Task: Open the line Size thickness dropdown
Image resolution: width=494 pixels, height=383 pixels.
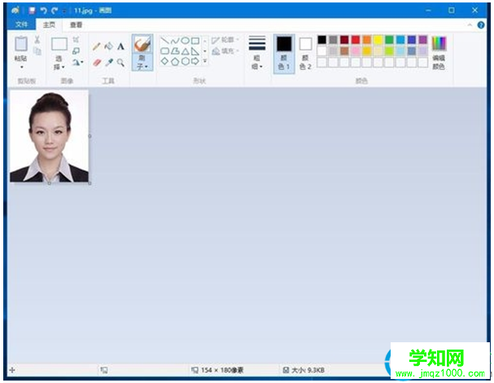Action: (x=257, y=53)
